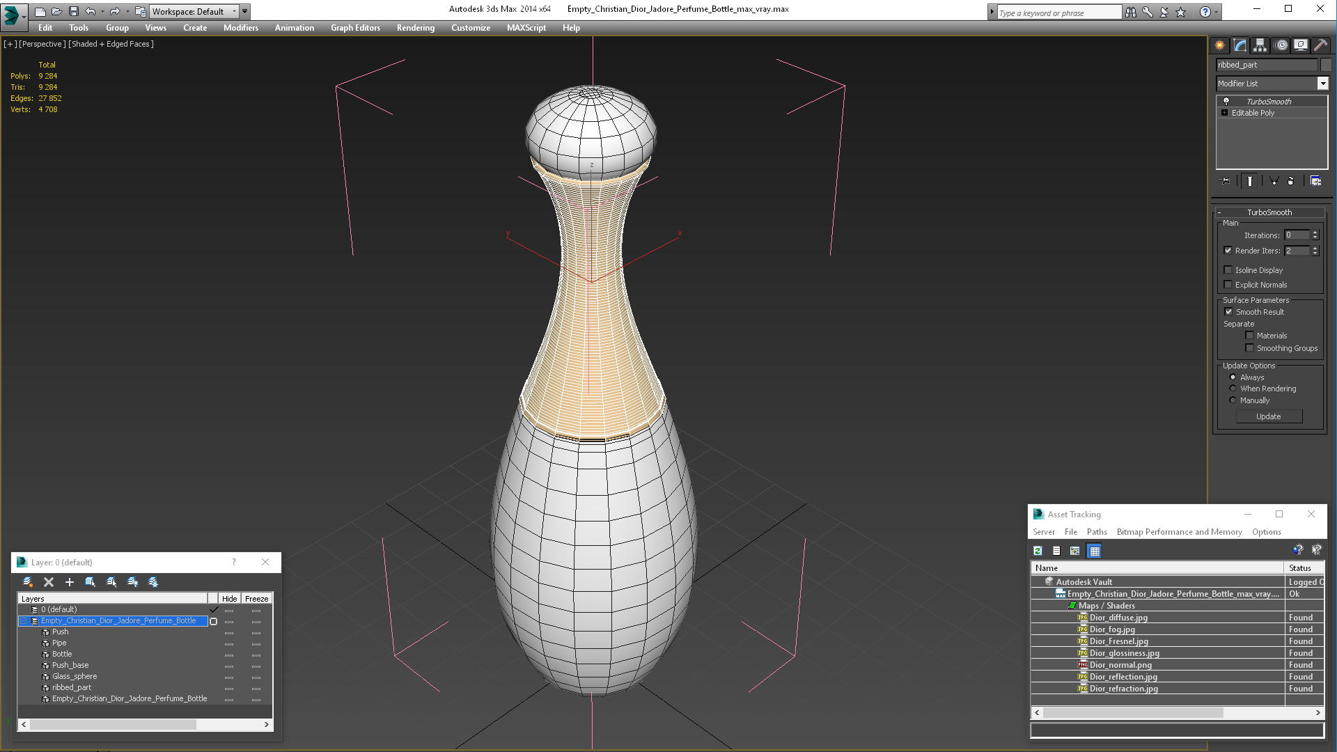Toggle TurboSmooth lightbulb in modifier stack
The image size is (1337, 752).
click(1226, 102)
